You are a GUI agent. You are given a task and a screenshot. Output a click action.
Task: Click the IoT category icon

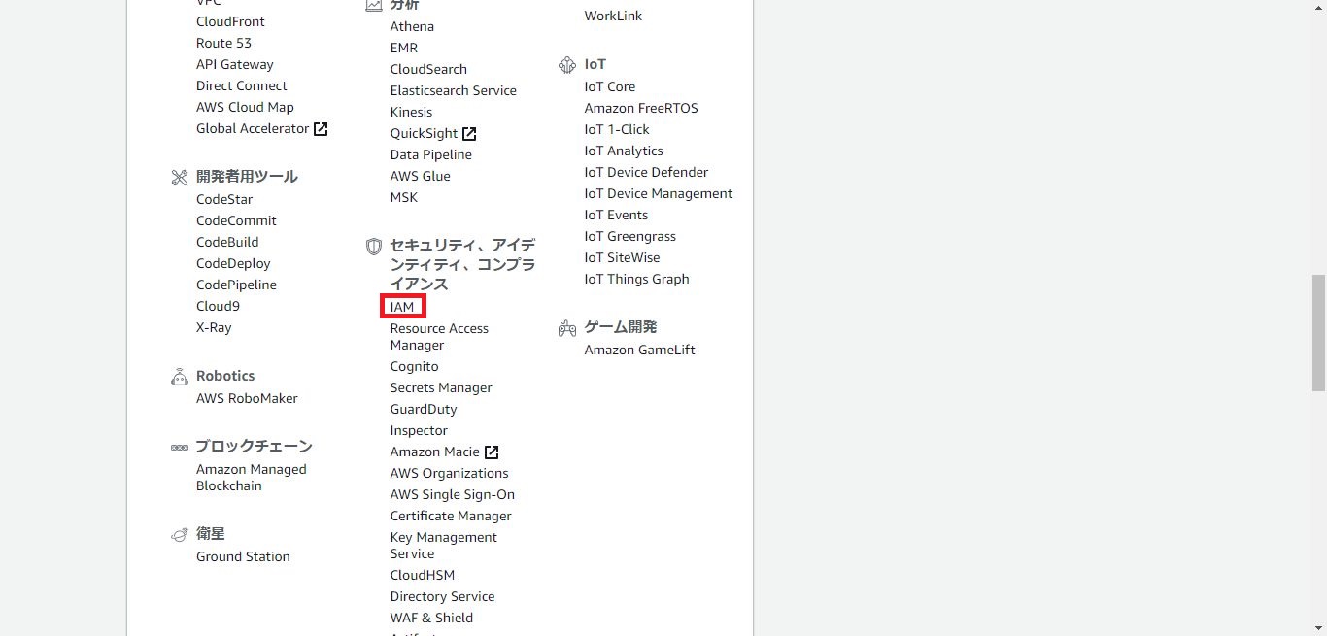click(567, 65)
